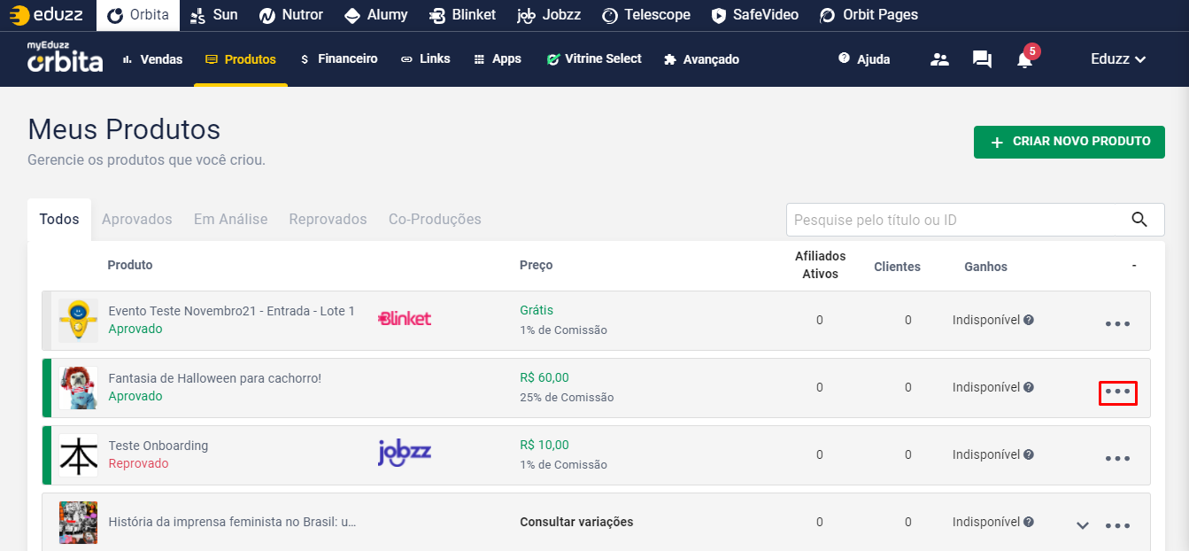
Task: Click the myEduzz Orbita logo
Action: 65,57
